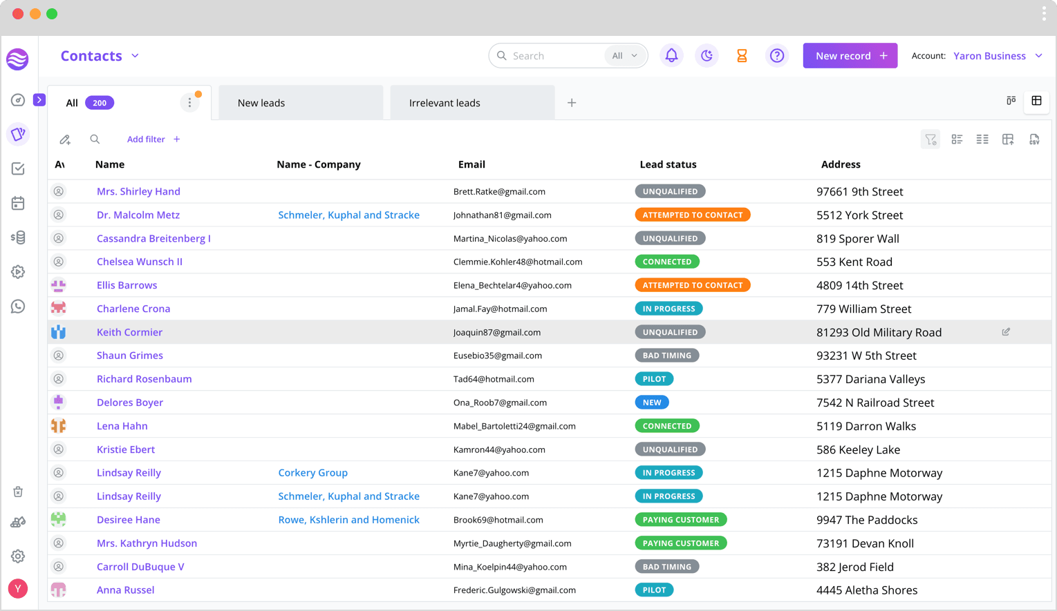Switch to the Irrelevant leads tab
This screenshot has width=1057, height=611.
(x=472, y=103)
